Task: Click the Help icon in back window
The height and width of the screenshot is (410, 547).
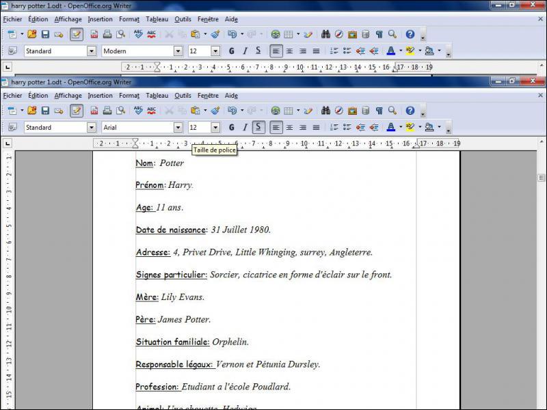Action: click(410, 34)
